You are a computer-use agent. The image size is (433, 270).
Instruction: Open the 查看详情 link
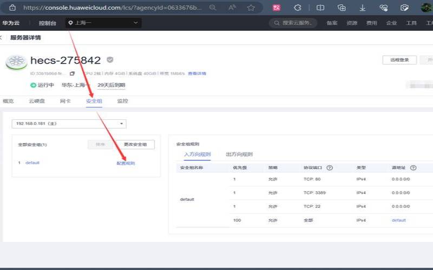(x=196, y=73)
